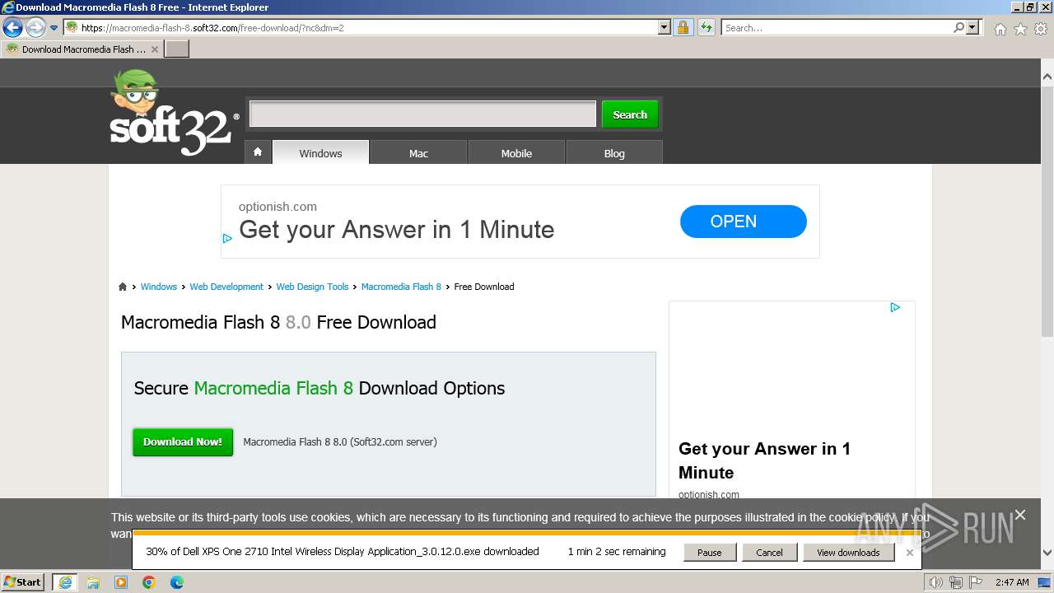Viewport: 1054px width, 593px height.
Task: Open the Mobile navigation tab
Action: click(x=516, y=153)
